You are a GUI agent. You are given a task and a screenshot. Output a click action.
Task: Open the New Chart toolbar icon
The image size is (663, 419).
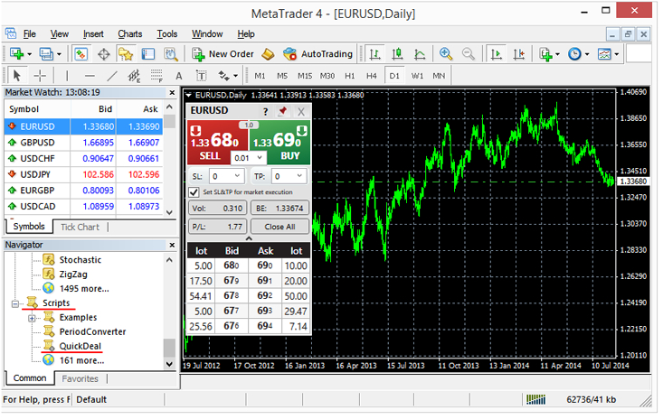(x=16, y=54)
